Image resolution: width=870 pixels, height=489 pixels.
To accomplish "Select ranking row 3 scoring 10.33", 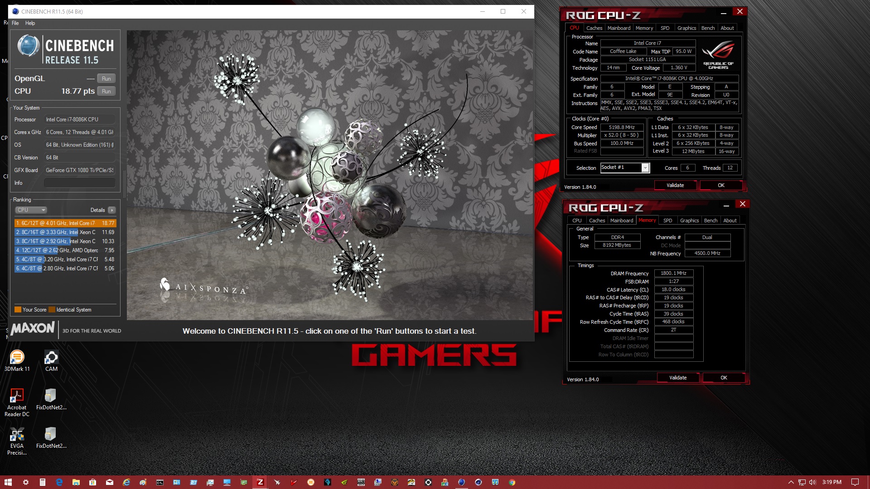I will (65, 241).
